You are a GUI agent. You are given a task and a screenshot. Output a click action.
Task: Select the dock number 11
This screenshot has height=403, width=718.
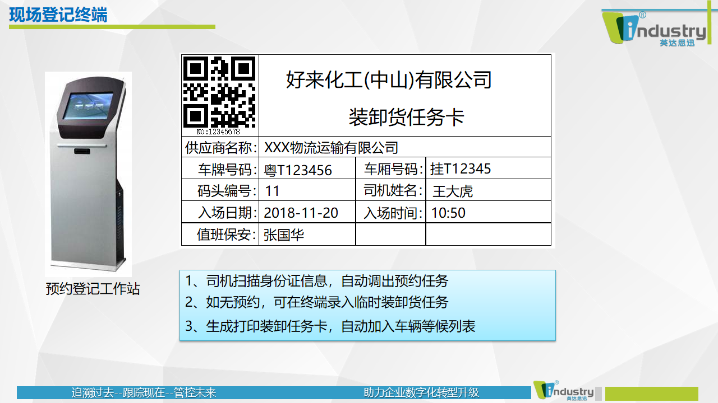(272, 191)
